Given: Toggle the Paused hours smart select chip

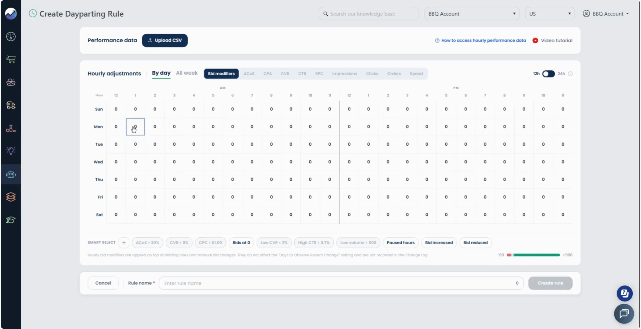Looking at the screenshot, I should (400, 243).
